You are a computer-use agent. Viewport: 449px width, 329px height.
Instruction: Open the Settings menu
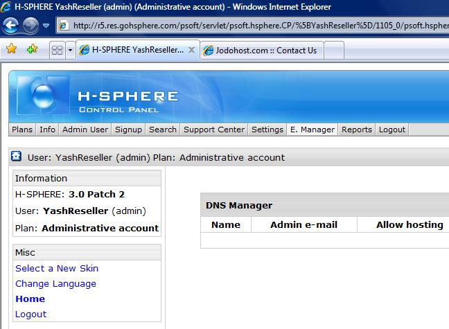(x=267, y=130)
